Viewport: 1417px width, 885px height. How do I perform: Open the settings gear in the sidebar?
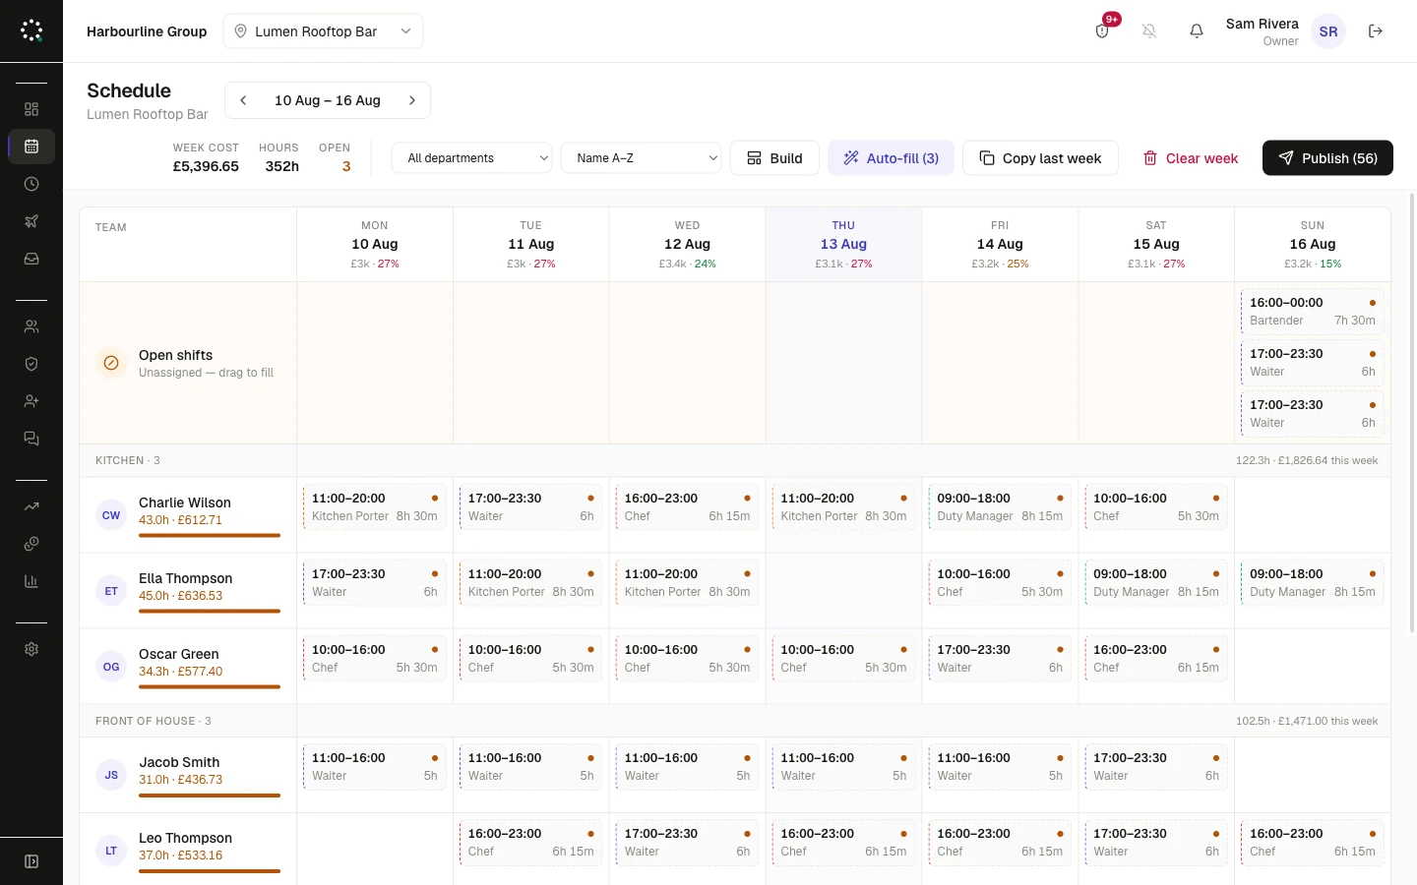coord(31,649)
